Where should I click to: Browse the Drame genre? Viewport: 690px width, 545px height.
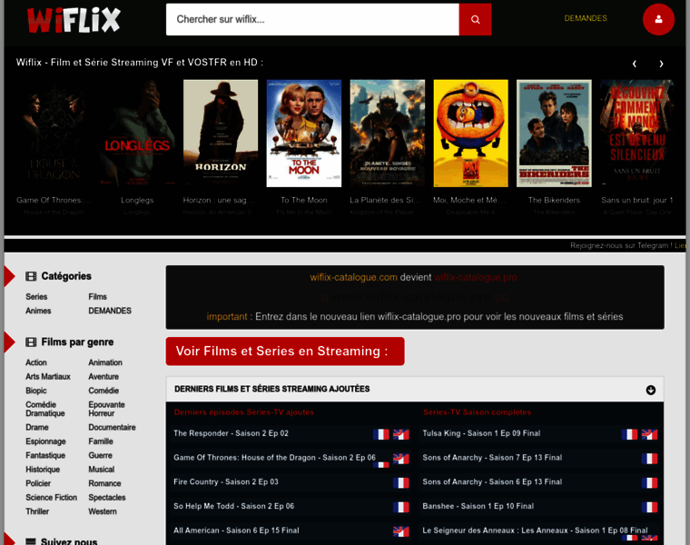tap(37, 428)
